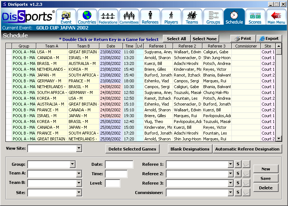Viewport: 288px width, 206px height.
Task: Select the 'GREAT BRITAIN' Team B cell at 11:00
Action: point(83,52)
